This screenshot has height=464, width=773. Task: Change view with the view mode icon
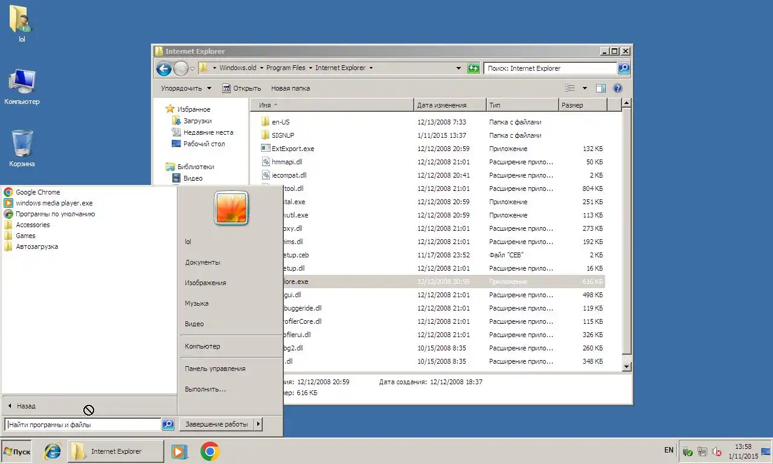[x=569, y=88]
